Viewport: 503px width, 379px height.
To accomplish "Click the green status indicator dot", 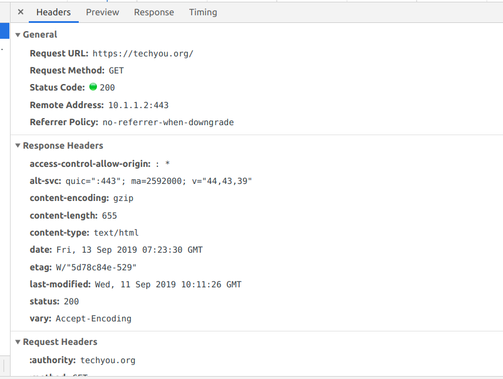I will pyautogui.click(x=93, y=87).
